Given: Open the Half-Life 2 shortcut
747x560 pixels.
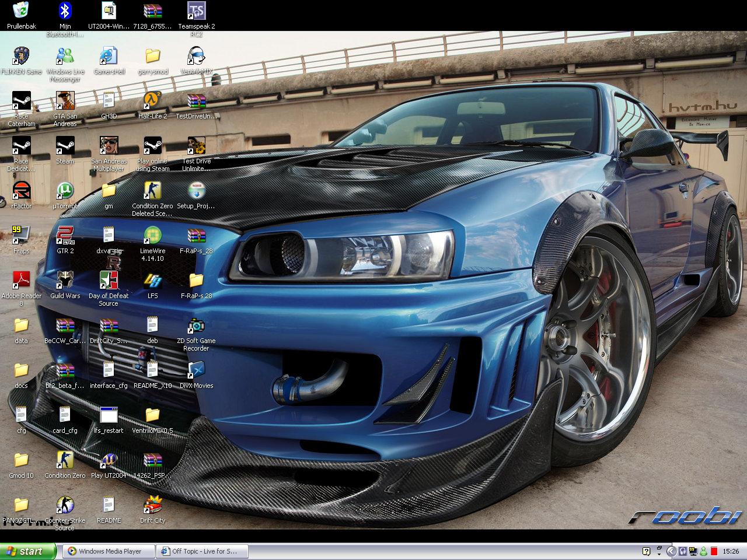Looking at the screenshot, I should click(153, 106).
